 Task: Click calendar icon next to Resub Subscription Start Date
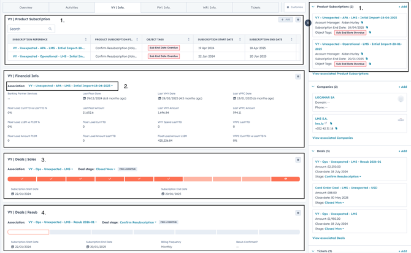(13, 247)
